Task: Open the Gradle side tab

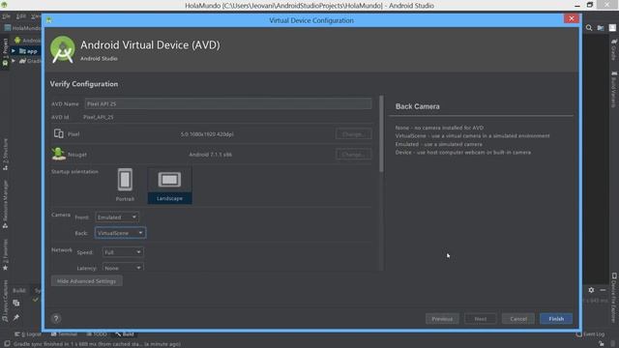Action: pyautogui.click(x=614, y=49)
